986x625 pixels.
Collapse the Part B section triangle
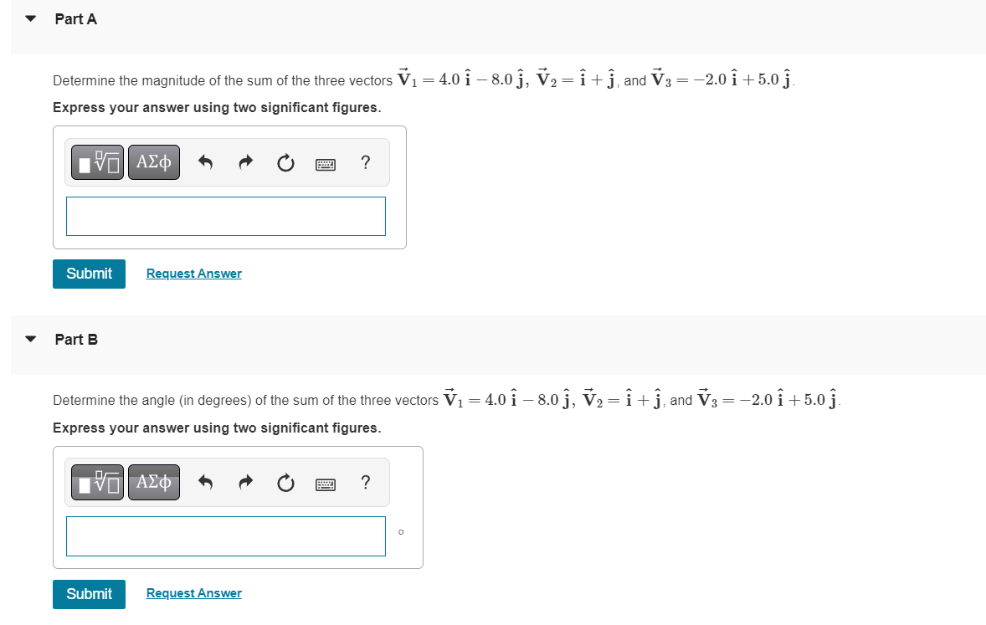30,339
